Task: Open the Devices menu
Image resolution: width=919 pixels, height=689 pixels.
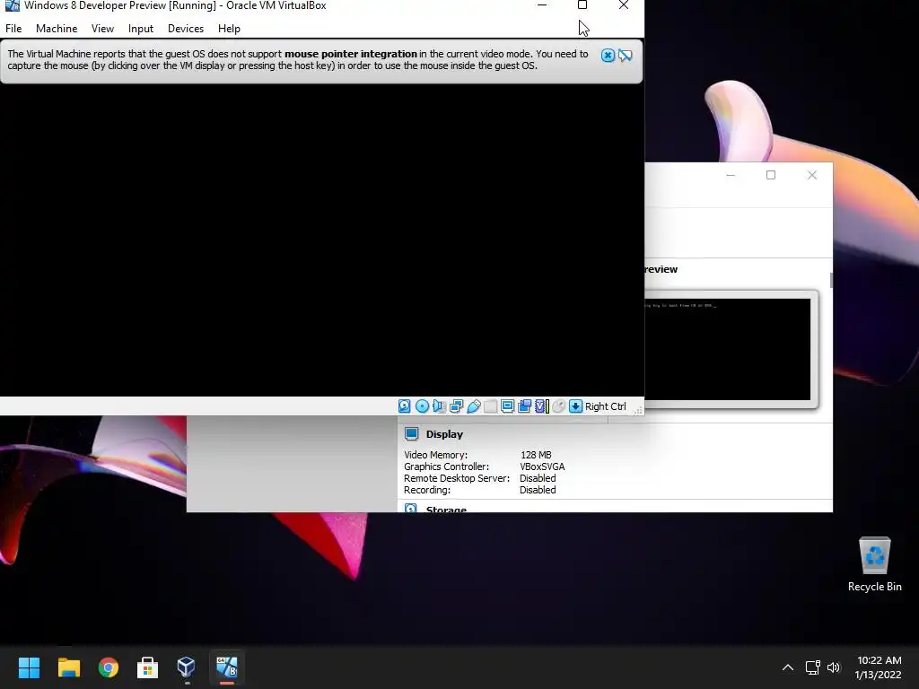Action: (x=186, y=29)
